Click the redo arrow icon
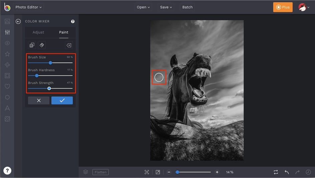 pyautogui.click(x=298, y=172)
